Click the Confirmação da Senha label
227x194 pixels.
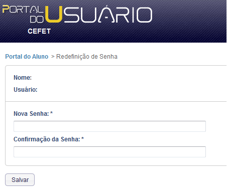[47, 139]
